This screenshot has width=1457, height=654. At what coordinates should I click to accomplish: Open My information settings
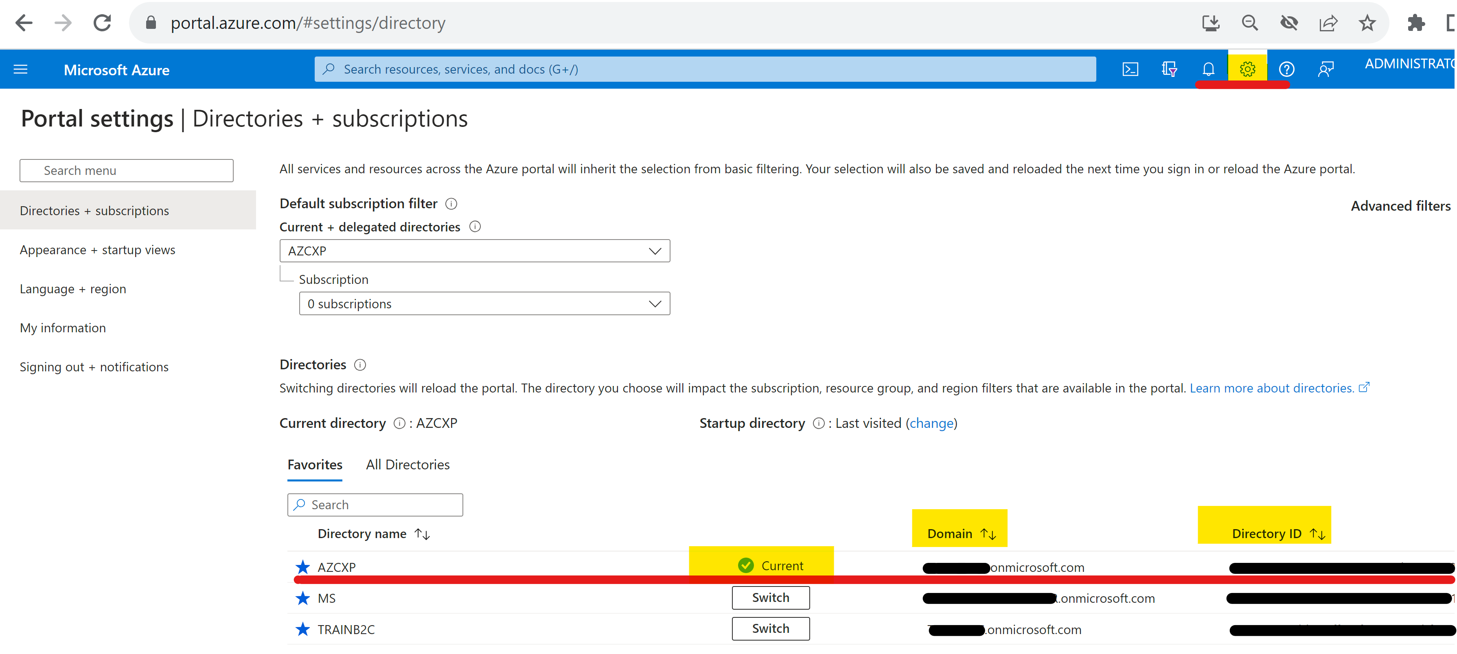click(x=63, y=328)
